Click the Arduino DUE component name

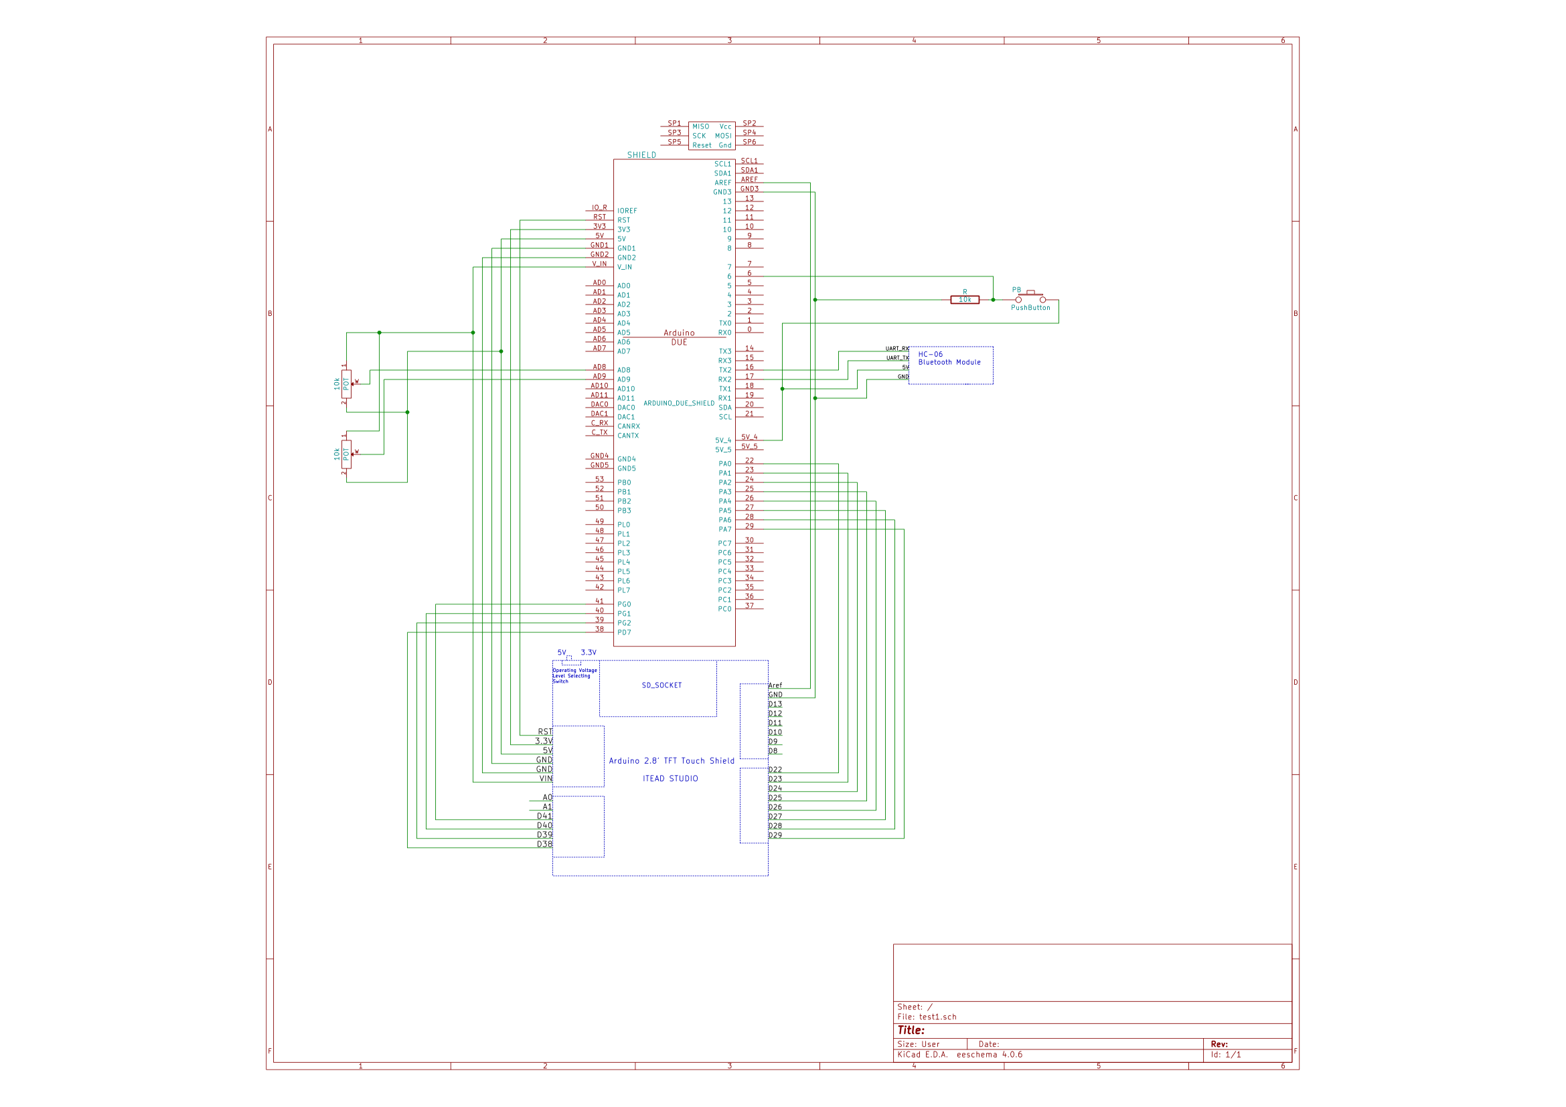pyautogui.click(x=680, y=337)
